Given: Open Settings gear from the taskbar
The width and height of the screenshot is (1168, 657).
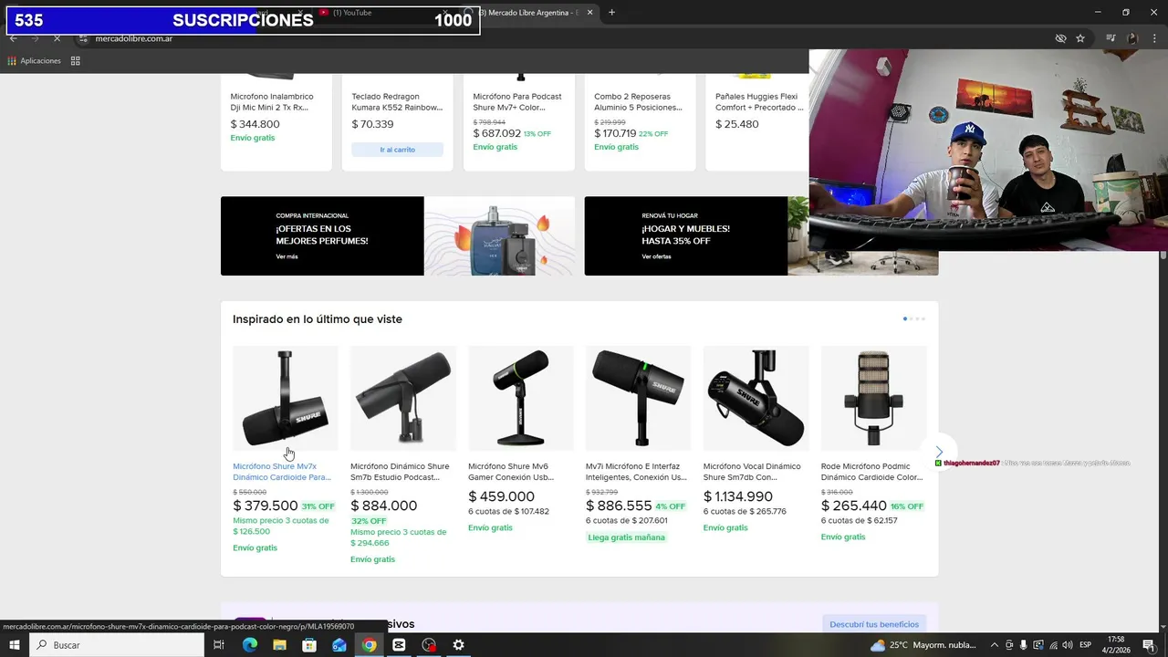Looking at the screenshot, I should click(458, 645).
